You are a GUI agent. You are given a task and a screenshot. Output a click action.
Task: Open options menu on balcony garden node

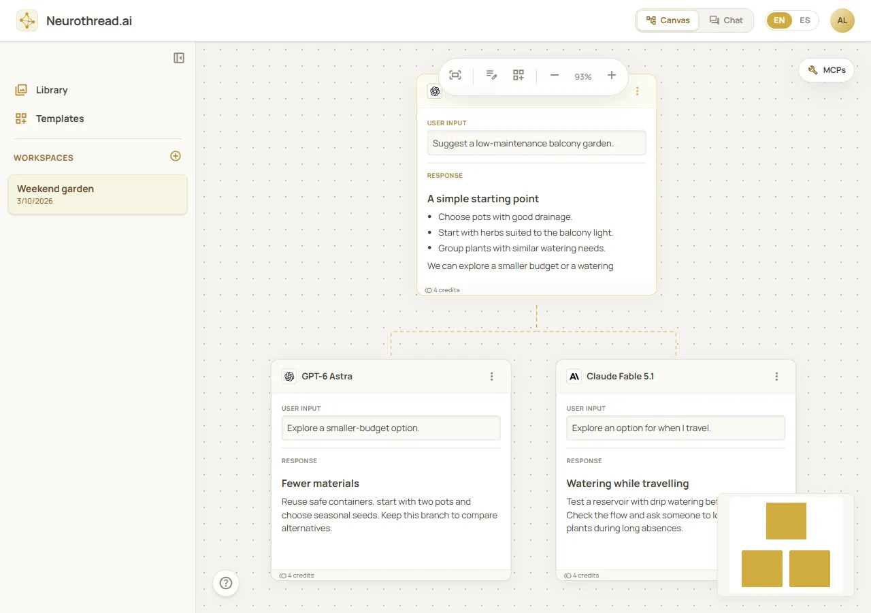point(638,91)
